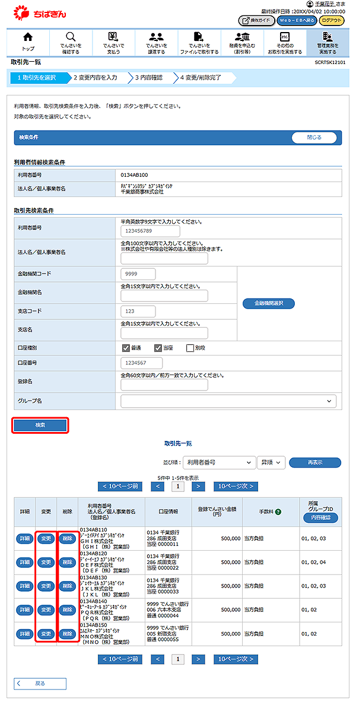Open 詳細 for DEF株式会社
Image resolution: width=356 pixels, height=705 pixels.
coord(24,562)
